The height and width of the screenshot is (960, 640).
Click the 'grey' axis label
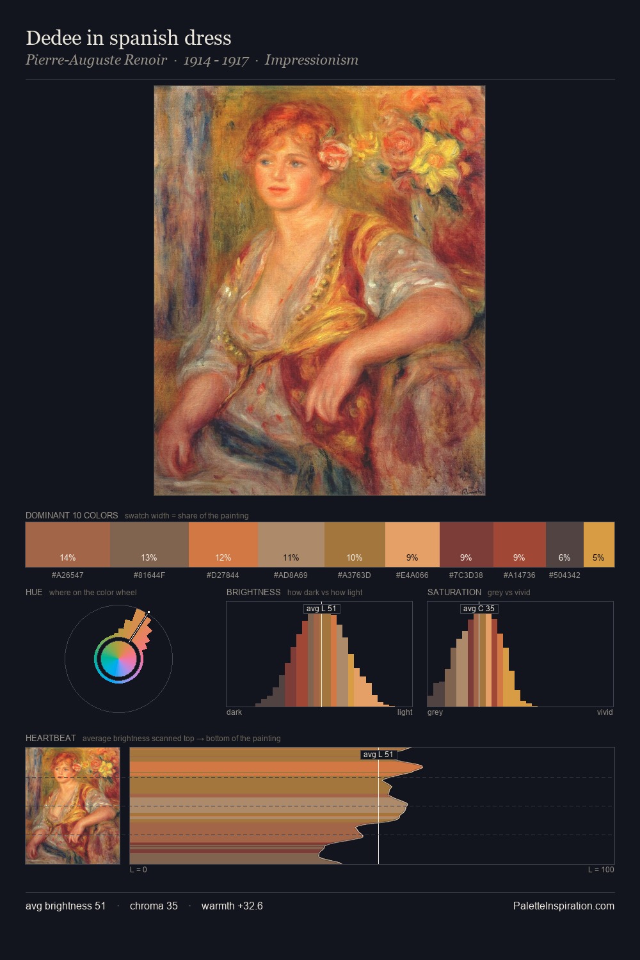[x=435, y=712]
